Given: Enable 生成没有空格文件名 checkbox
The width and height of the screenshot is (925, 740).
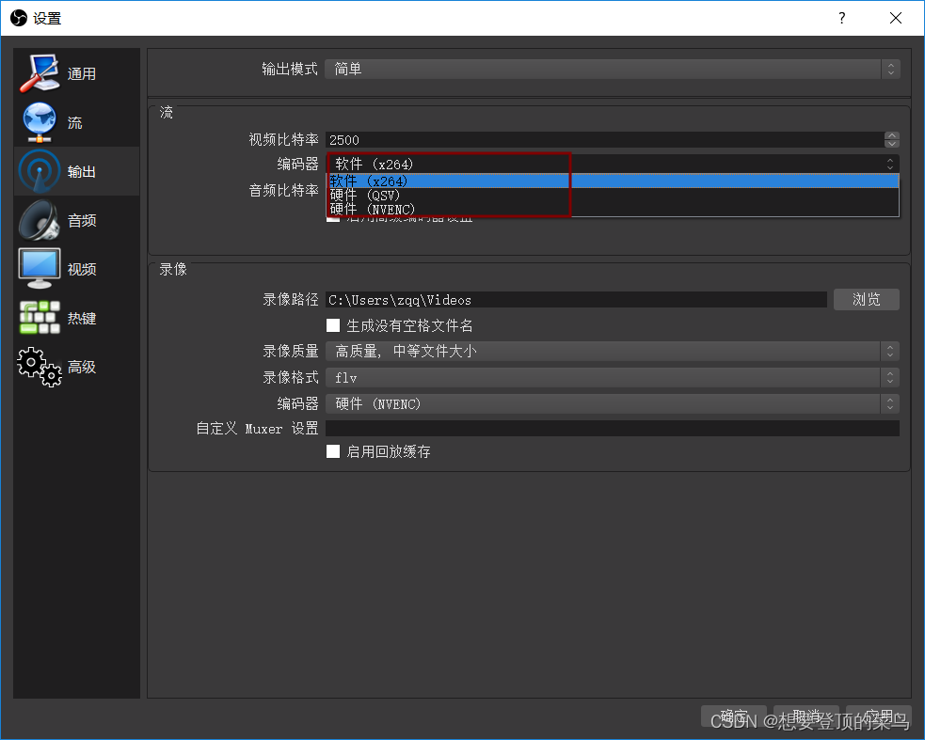Looking at the screenshot, I should (333, 325).
